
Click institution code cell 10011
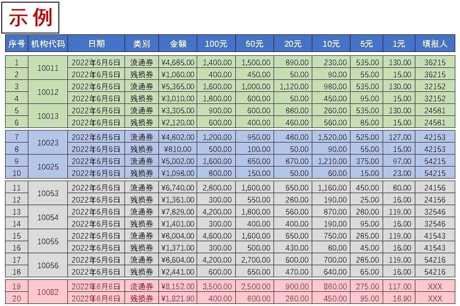point(48,68)
